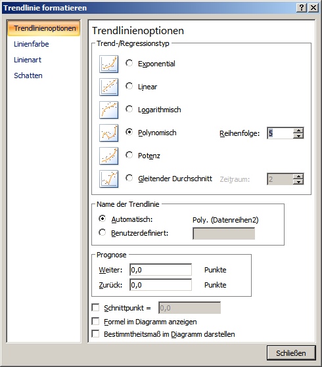322x367 pixels.
Task: Increase Reihenfolge with the up arrow
Action: 298,131
